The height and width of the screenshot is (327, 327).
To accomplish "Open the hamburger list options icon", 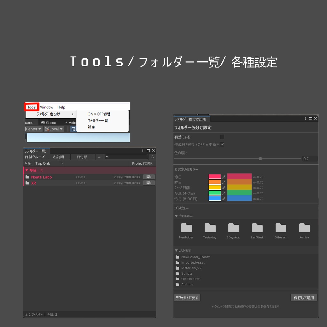I will tap(100, 157).
